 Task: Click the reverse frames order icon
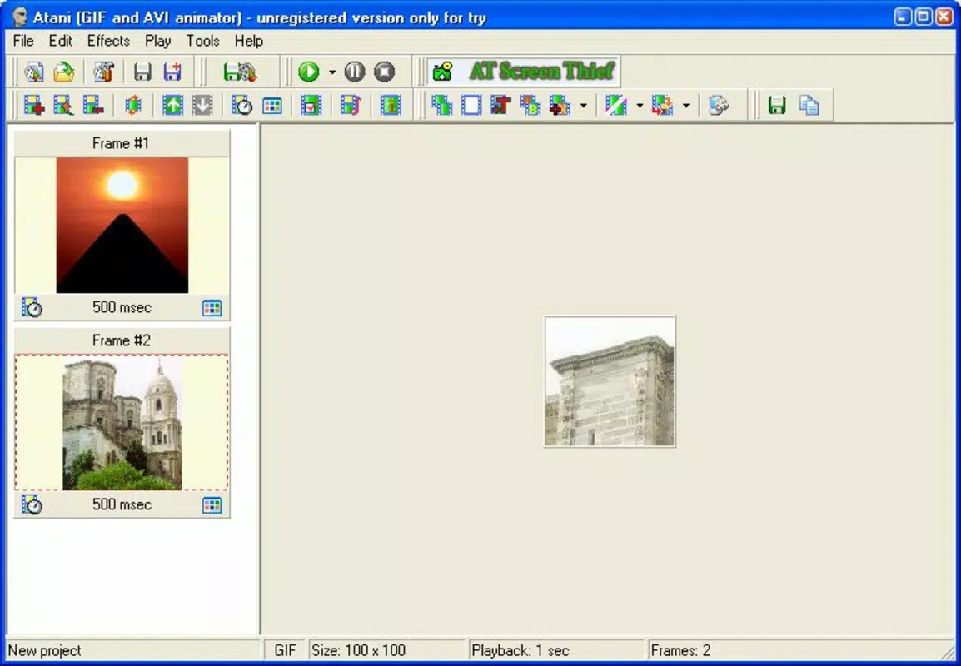point(133,106)
